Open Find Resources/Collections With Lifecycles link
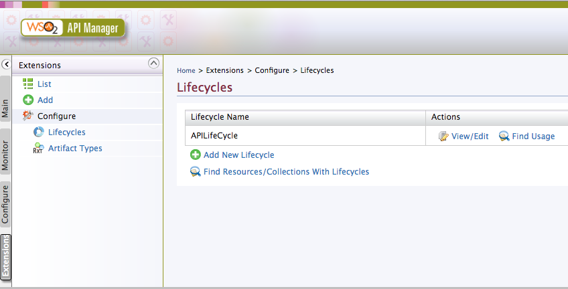The image size is (568, 289). 286,172
